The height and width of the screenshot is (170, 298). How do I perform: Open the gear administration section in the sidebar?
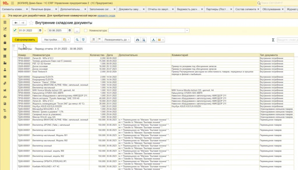(5, 117)
